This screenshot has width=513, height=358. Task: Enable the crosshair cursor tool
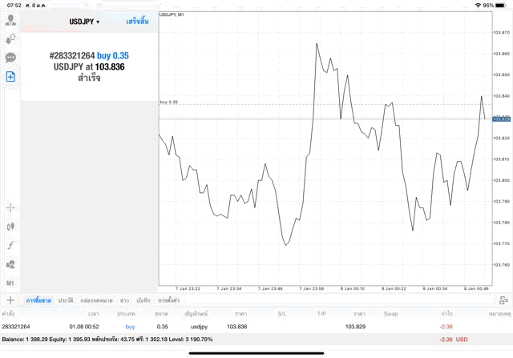coord(11,208)
